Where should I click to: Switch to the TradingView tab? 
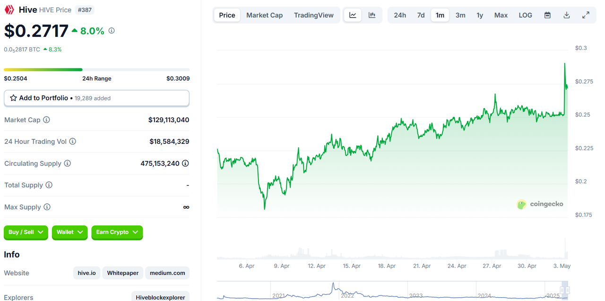click(x=313, y=15)
